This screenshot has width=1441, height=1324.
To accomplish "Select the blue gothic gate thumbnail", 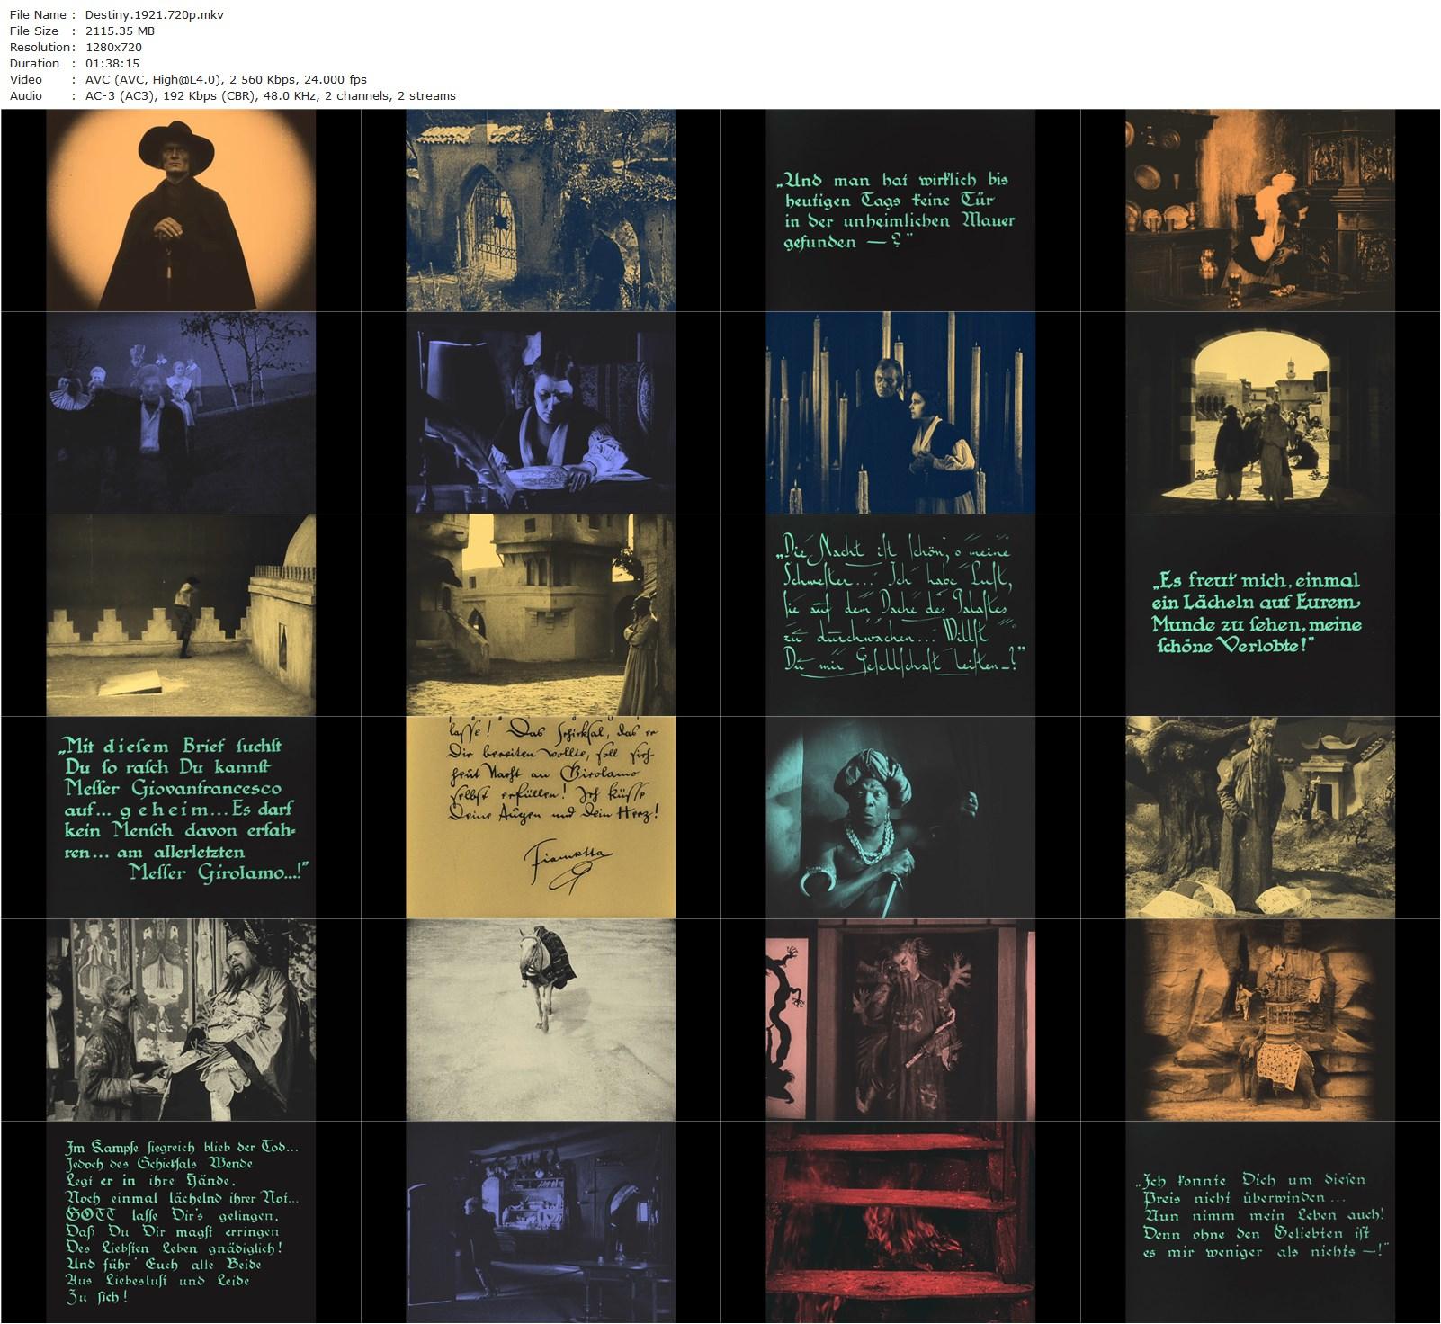I will (541, 210).
